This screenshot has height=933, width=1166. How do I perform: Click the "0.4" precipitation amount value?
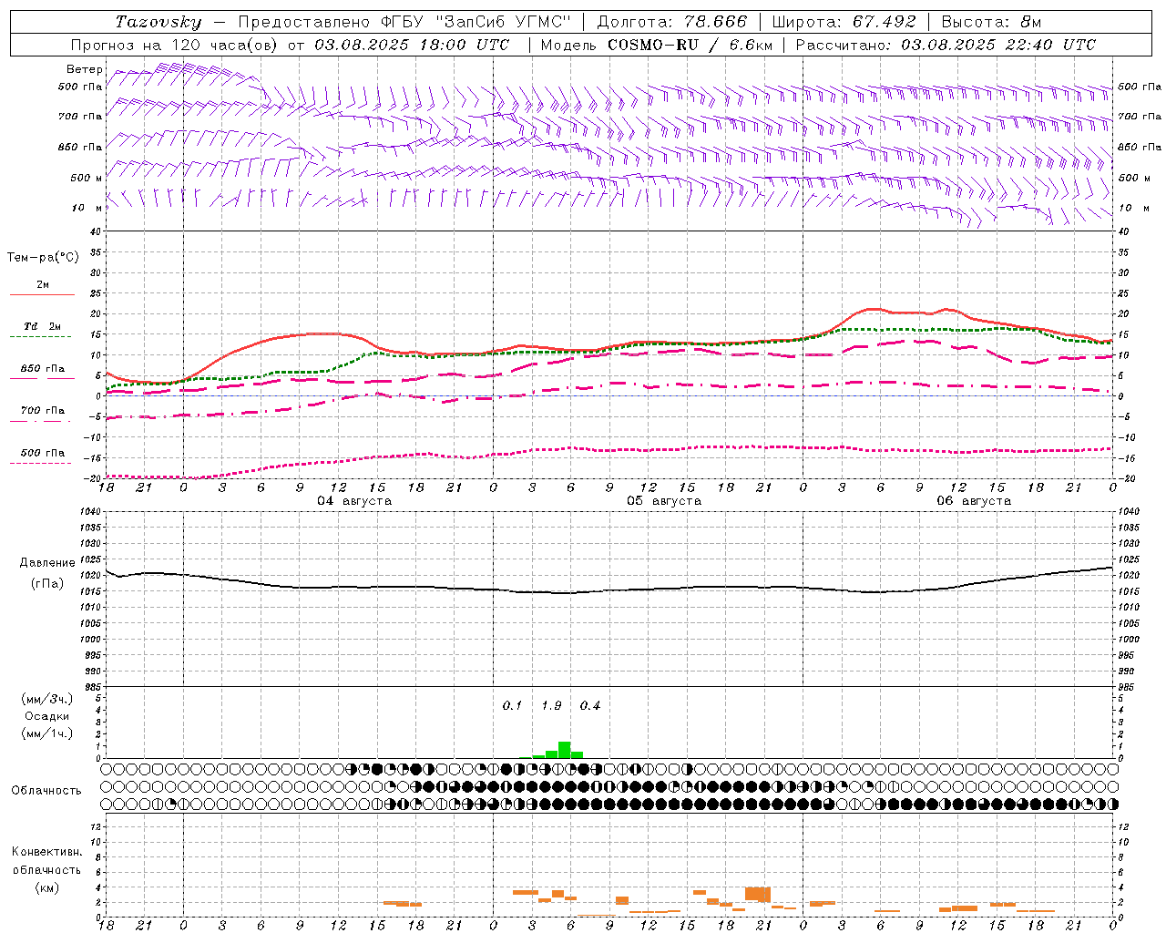tap(590, 705)
